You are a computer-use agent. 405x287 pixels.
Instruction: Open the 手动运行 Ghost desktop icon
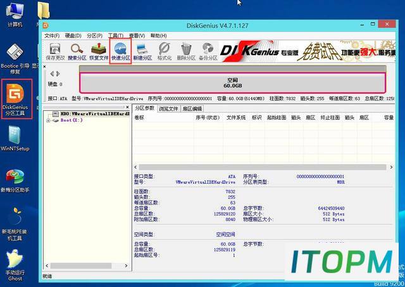15,265
